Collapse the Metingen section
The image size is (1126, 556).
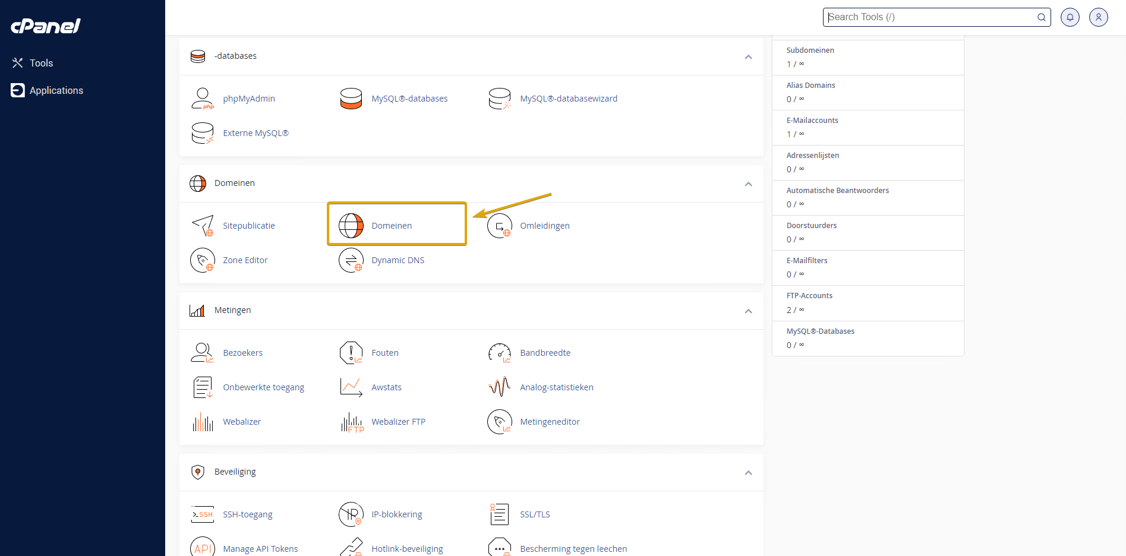click(x=748, y=311)
